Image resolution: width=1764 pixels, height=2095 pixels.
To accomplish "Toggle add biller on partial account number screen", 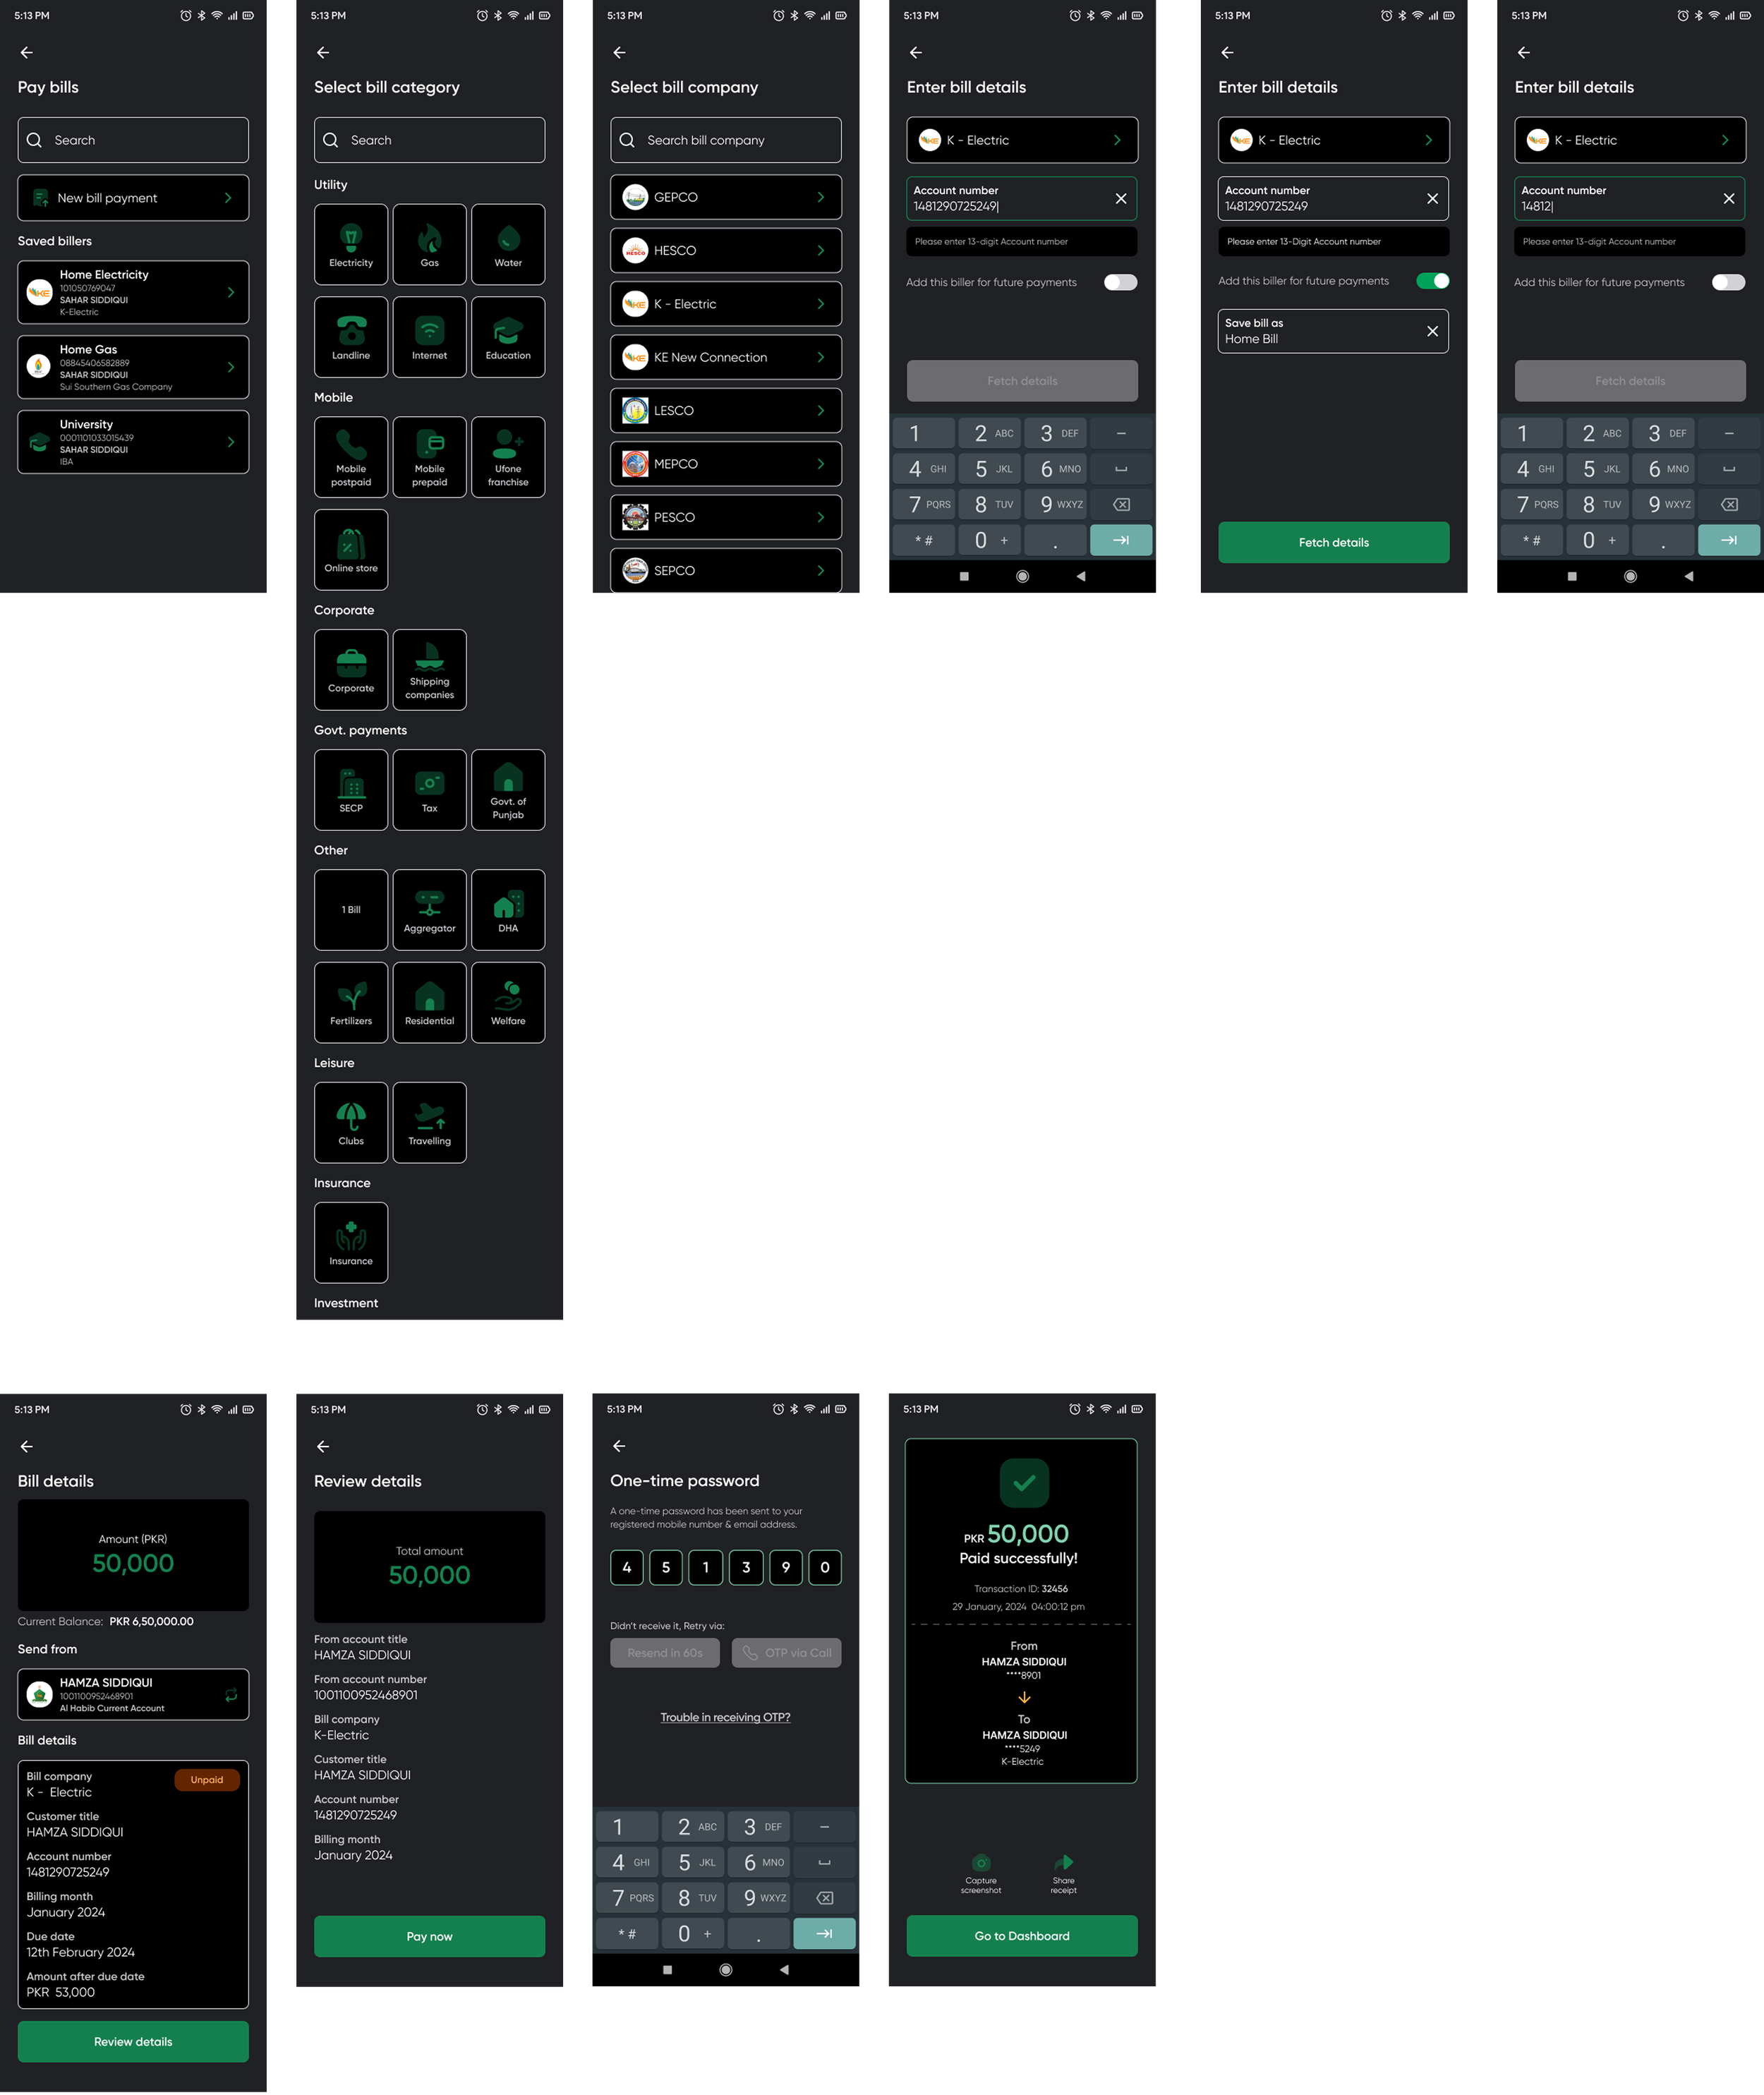I will coord(1727,282).
